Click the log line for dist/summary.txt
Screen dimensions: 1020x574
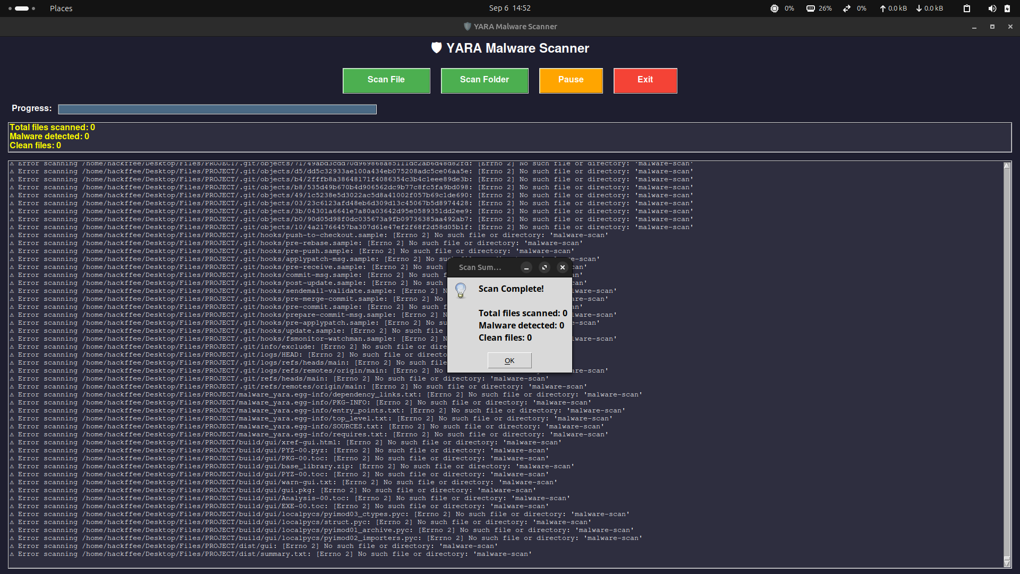pyautogui.click(x=270, y=554)
